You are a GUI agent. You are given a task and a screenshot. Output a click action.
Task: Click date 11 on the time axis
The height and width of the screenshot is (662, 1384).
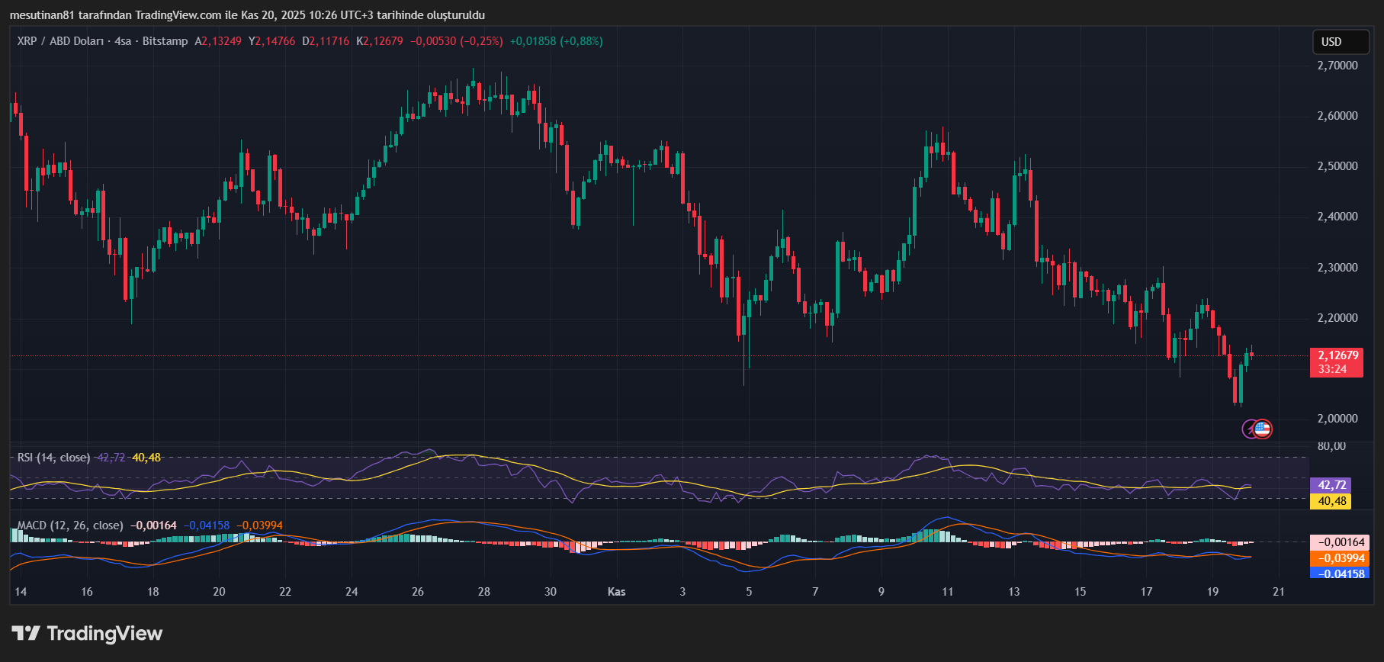tap(947, 592)
